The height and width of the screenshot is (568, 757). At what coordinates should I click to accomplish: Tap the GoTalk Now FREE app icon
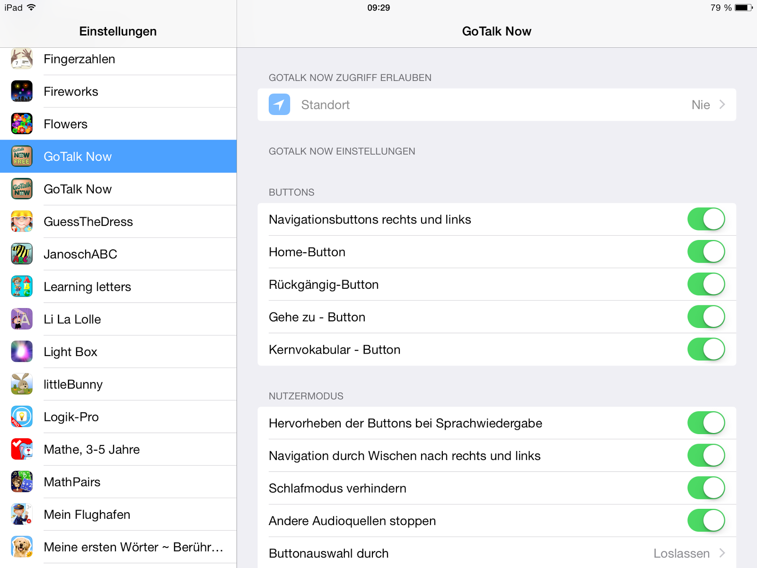[x=22, y=156]
